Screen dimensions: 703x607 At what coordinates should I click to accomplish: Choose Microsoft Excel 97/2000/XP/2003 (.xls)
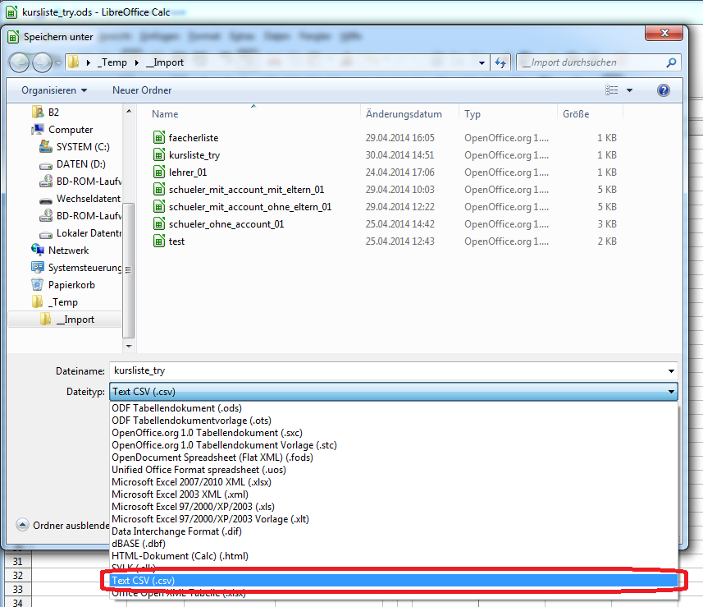point(394,507)
